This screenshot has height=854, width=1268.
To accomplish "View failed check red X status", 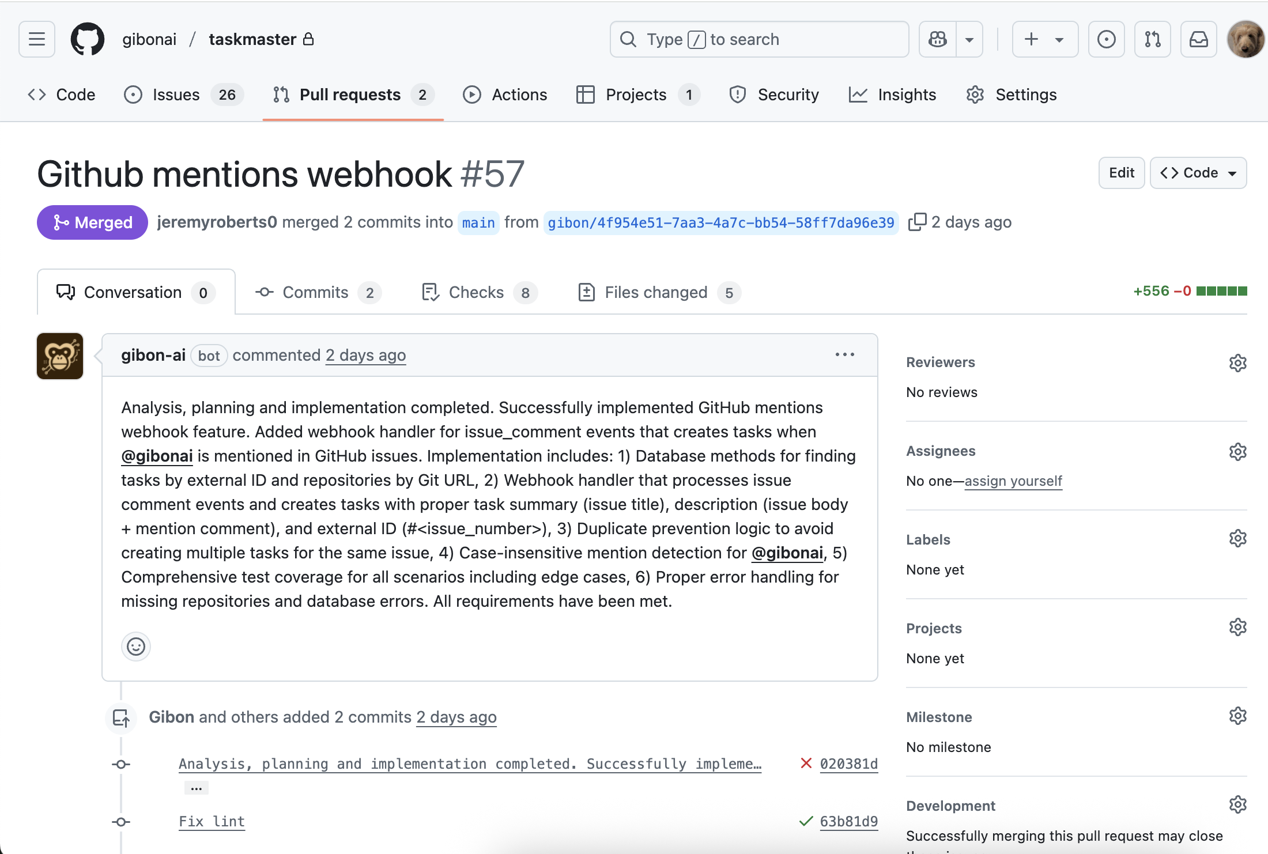I will click(806, 763).
